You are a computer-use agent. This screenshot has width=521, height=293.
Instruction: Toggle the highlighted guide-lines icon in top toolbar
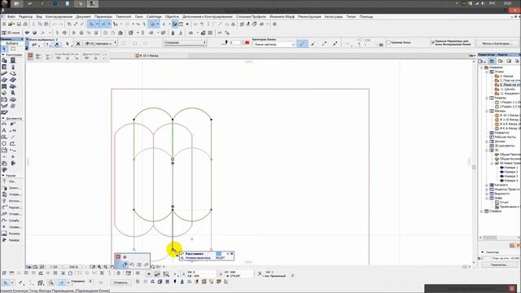point(92,24)
